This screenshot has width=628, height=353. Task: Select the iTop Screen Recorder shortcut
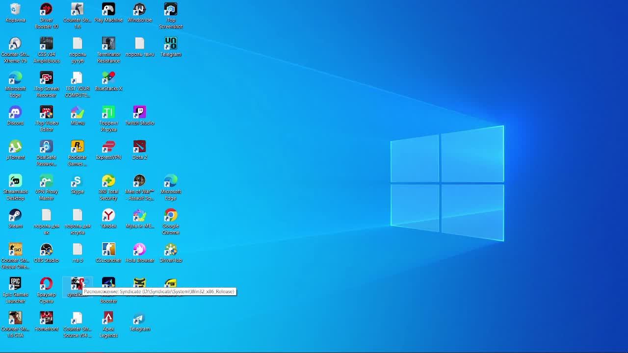(46, 84)
